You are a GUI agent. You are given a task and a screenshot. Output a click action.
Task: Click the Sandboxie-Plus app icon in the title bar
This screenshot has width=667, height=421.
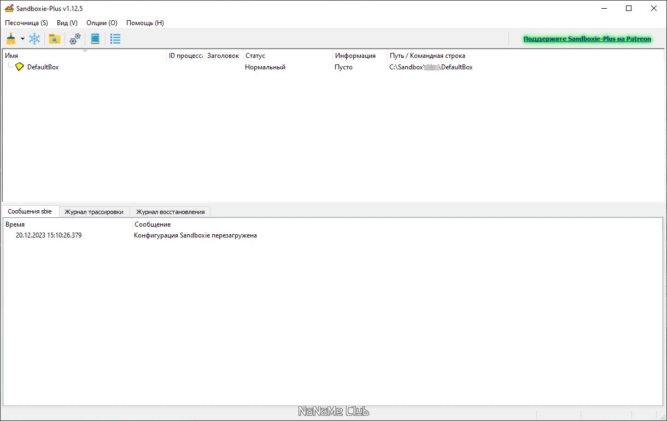click(9, 8)
